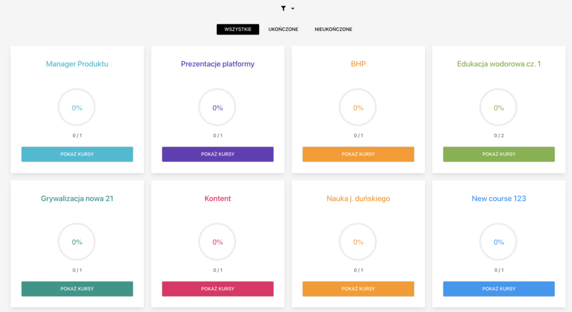Click the New course 123 title
572x312 pixels.
coord(499,198)
